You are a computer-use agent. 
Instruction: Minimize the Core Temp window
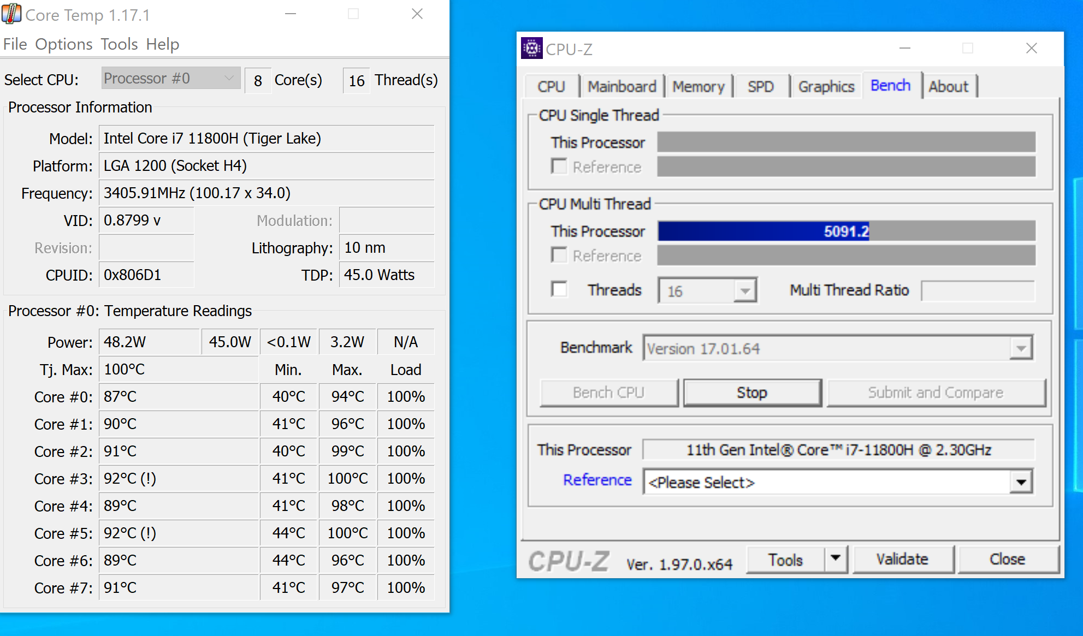tap(291, 14)
